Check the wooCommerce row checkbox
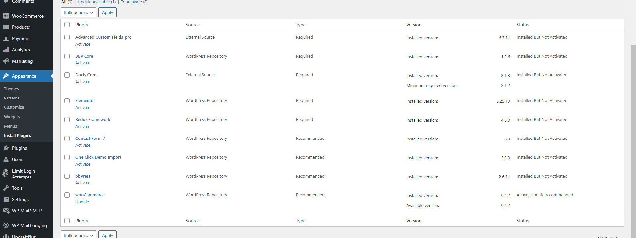Screen dimensions: 636x238 coord(67,195)
